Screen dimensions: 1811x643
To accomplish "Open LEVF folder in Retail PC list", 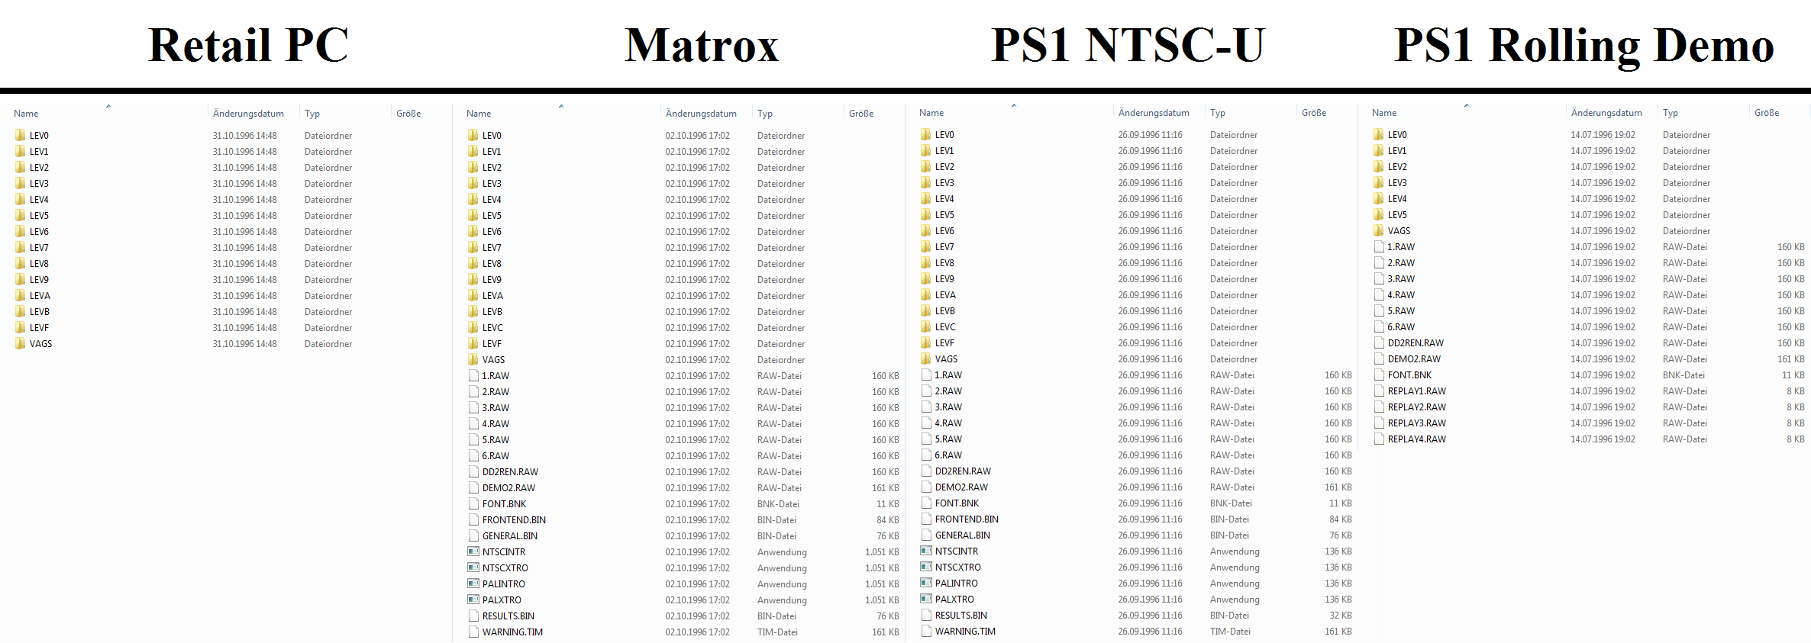I will 39,328.
